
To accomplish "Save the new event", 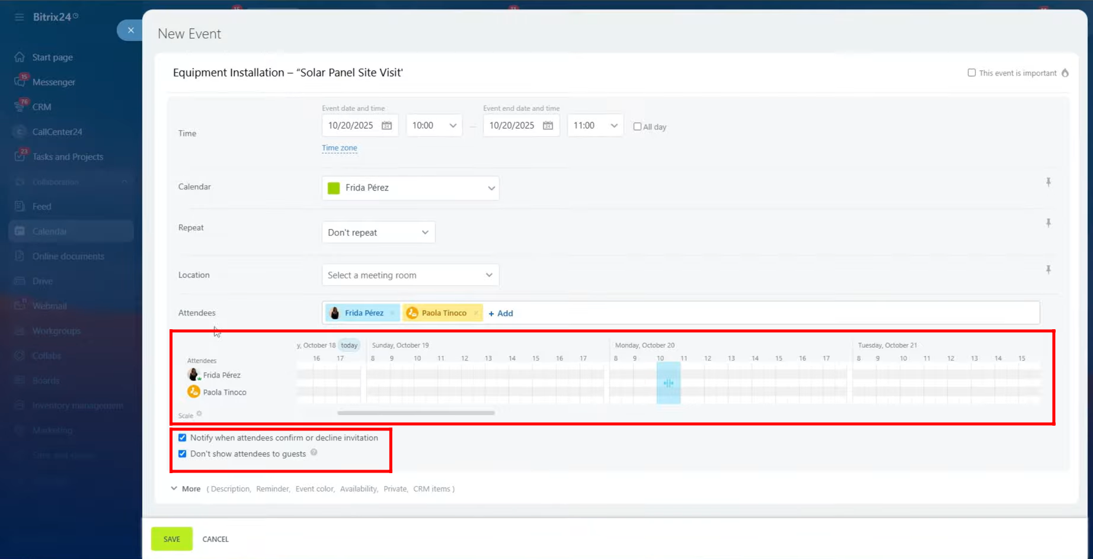I will point(172,539).
